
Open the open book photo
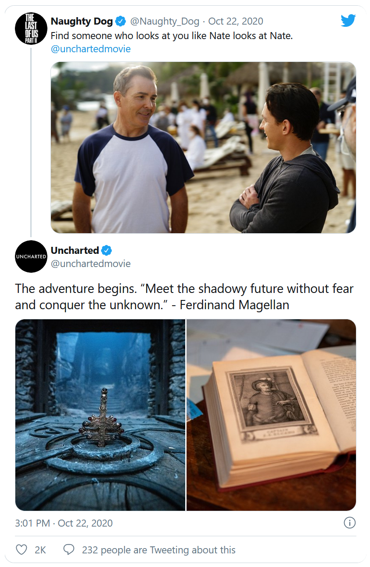click(271, 415)
